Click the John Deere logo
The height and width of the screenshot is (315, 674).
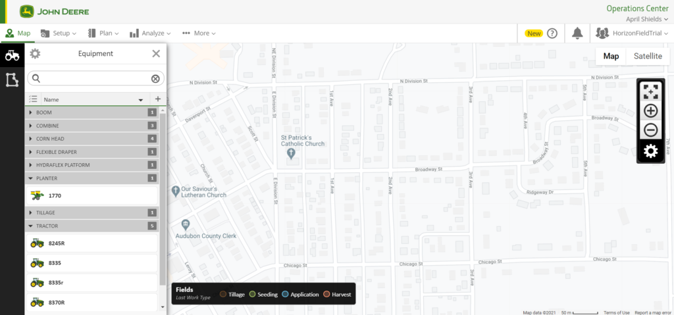coord(55,12)
